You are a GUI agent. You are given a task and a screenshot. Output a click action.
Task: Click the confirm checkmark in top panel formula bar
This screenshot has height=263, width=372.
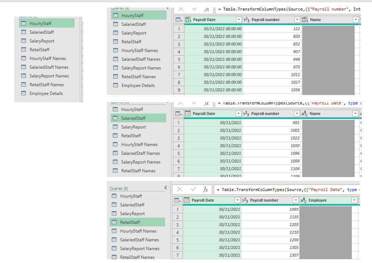click(195, 9)
